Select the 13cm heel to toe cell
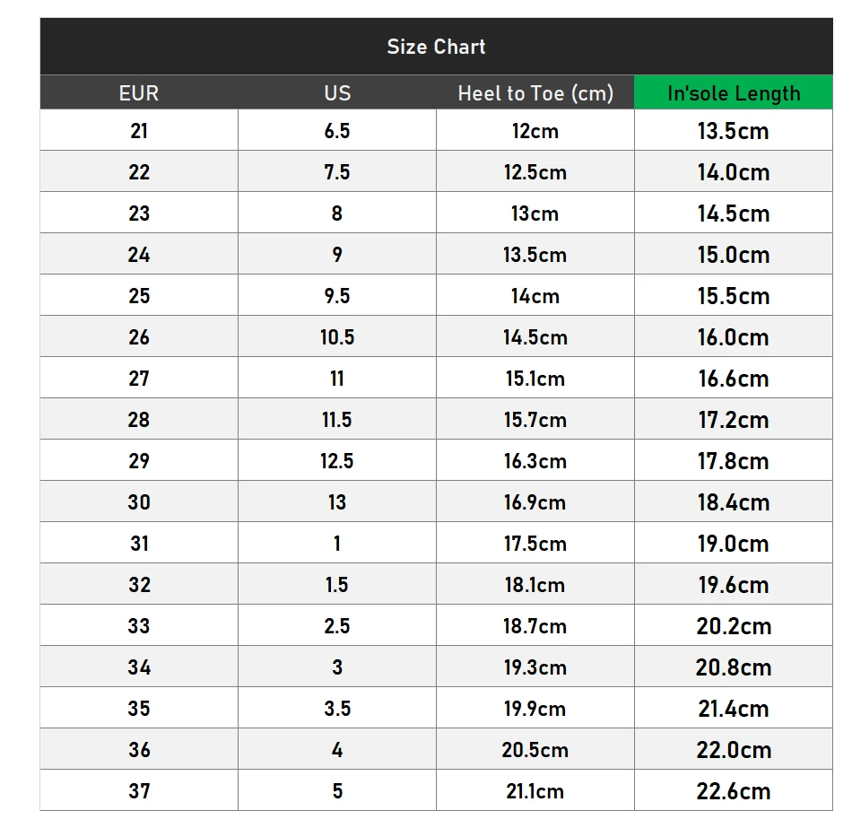 pos(535,214)
